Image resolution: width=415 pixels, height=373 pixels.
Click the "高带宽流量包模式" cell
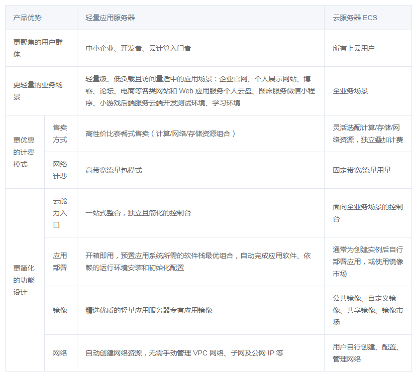point(200,170)
